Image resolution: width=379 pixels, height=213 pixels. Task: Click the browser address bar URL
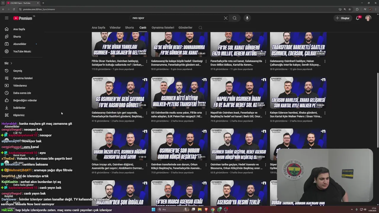pos(39,9)
